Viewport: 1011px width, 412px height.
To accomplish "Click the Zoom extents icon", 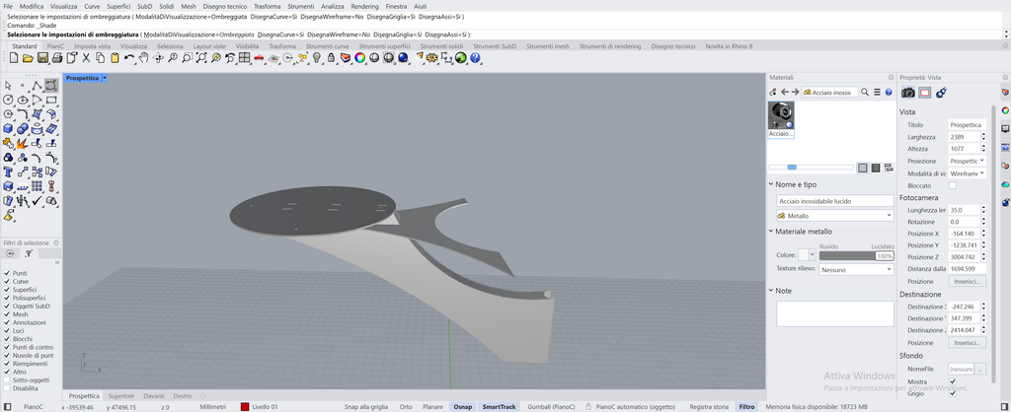I will [201, 58].
